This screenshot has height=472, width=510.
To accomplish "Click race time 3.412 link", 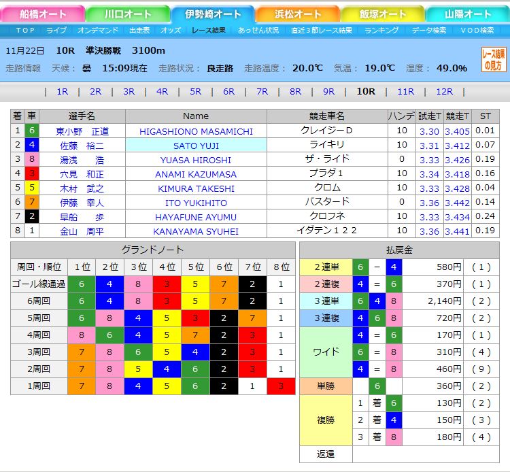I will pyautogui.click(x=458, y=146).
